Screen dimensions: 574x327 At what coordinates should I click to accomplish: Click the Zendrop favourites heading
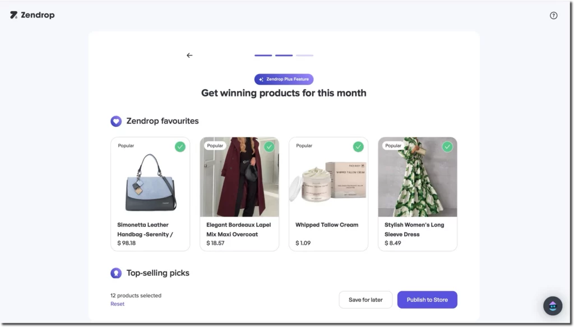click(x=163, y=121)
